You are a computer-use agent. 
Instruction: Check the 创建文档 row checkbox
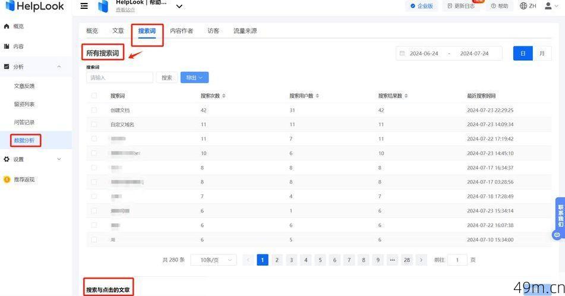(x=94, y=111)
